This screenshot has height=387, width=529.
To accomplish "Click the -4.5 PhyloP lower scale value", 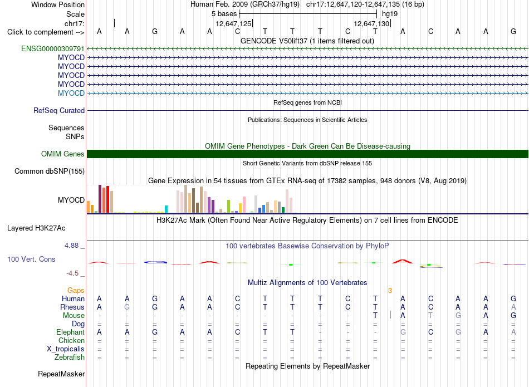I will coord(72,273).
